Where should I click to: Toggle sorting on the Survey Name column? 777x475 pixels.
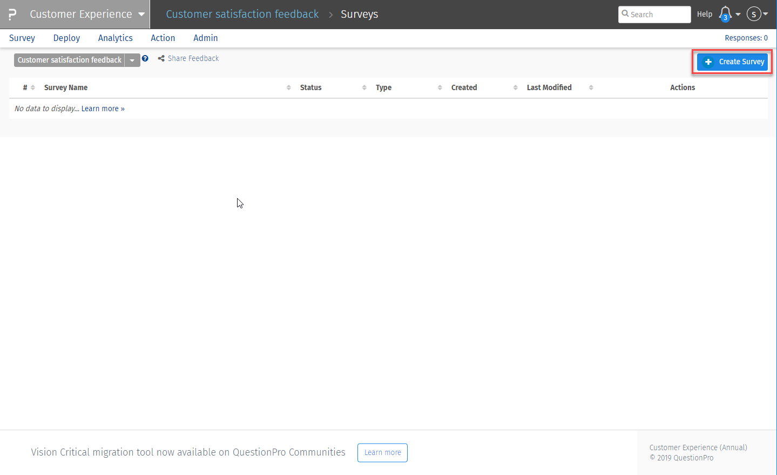pos(288,87)
